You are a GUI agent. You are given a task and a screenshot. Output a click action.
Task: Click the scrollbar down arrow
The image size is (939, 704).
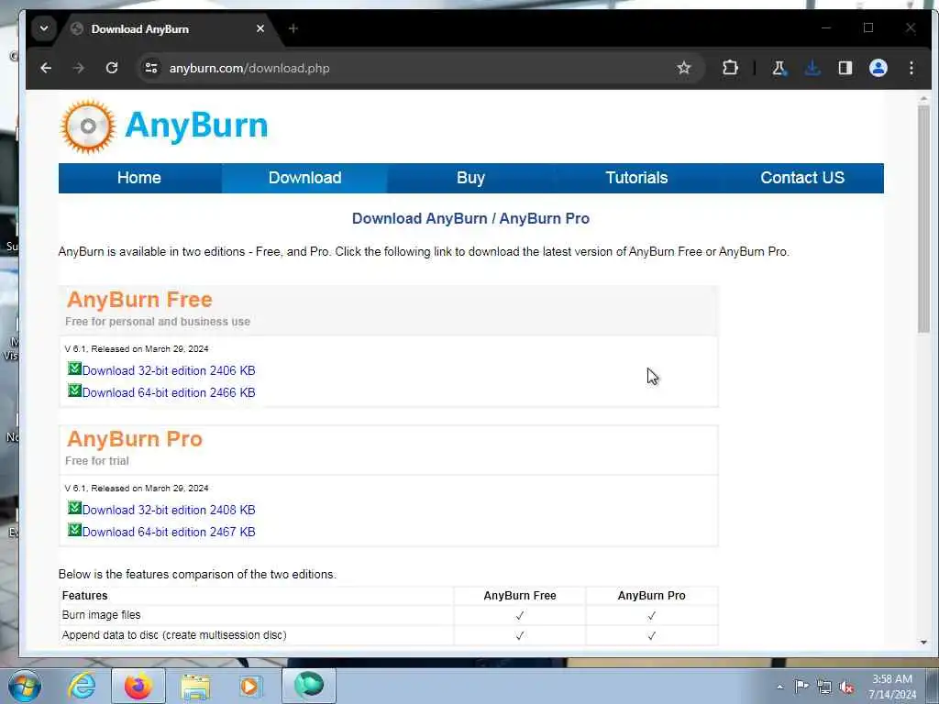pyautogui.click(x=924, y=643)
